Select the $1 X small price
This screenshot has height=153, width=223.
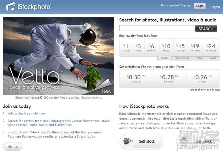coord(126,47)
